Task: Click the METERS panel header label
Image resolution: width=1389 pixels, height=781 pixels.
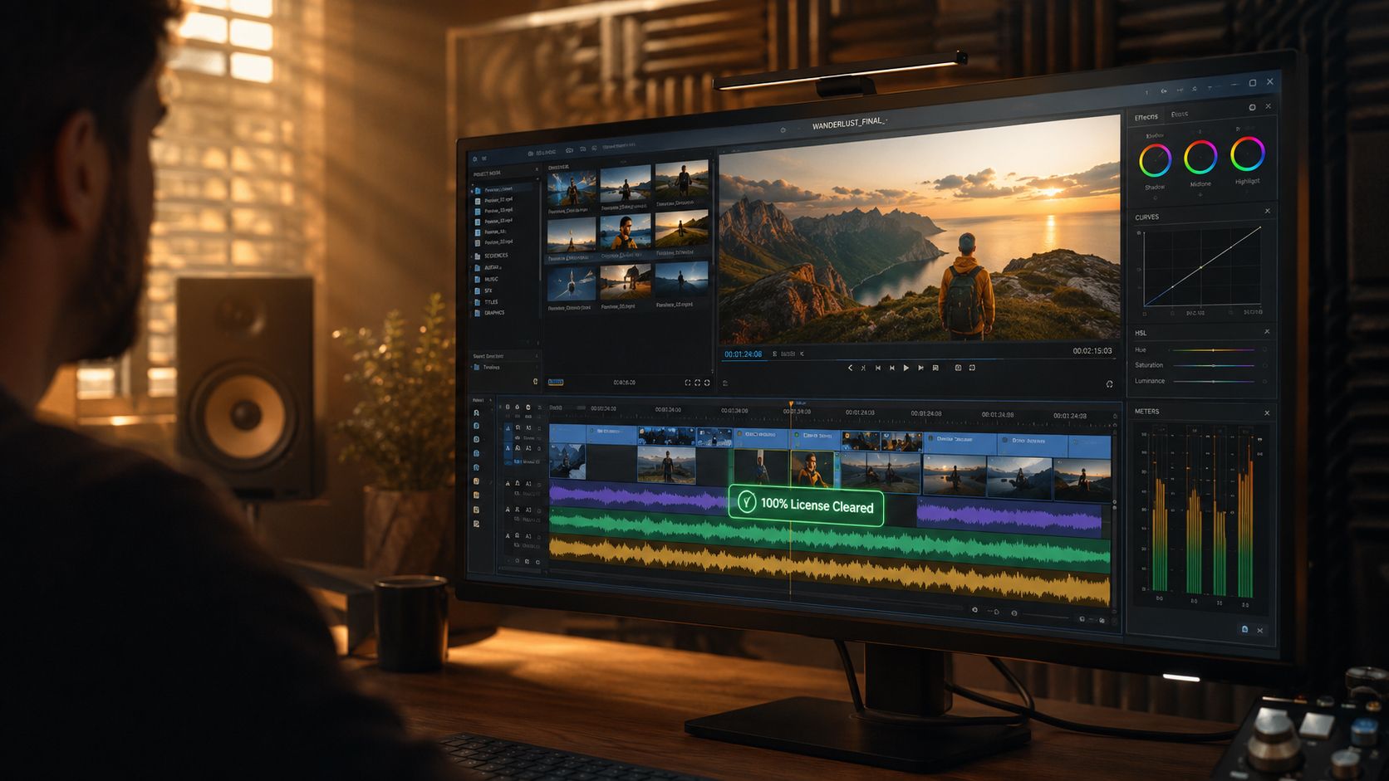Action: (1146, 412)
